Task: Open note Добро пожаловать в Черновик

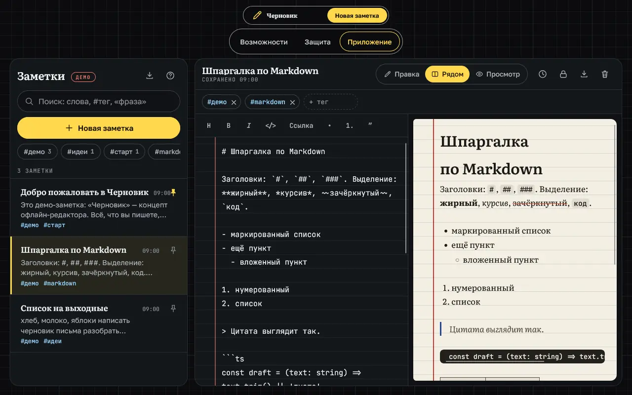Action: (99, 207)
